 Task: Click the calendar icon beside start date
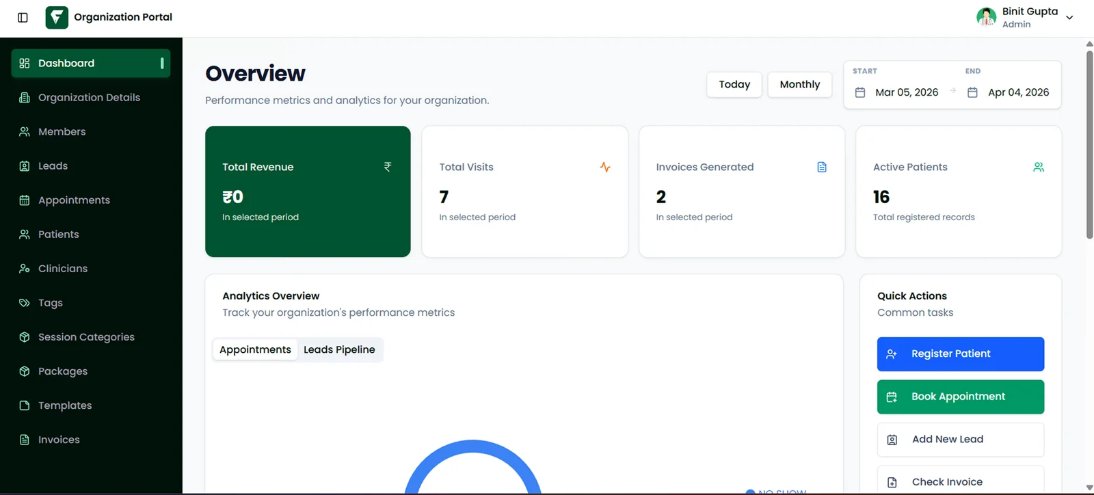[860, 92]
